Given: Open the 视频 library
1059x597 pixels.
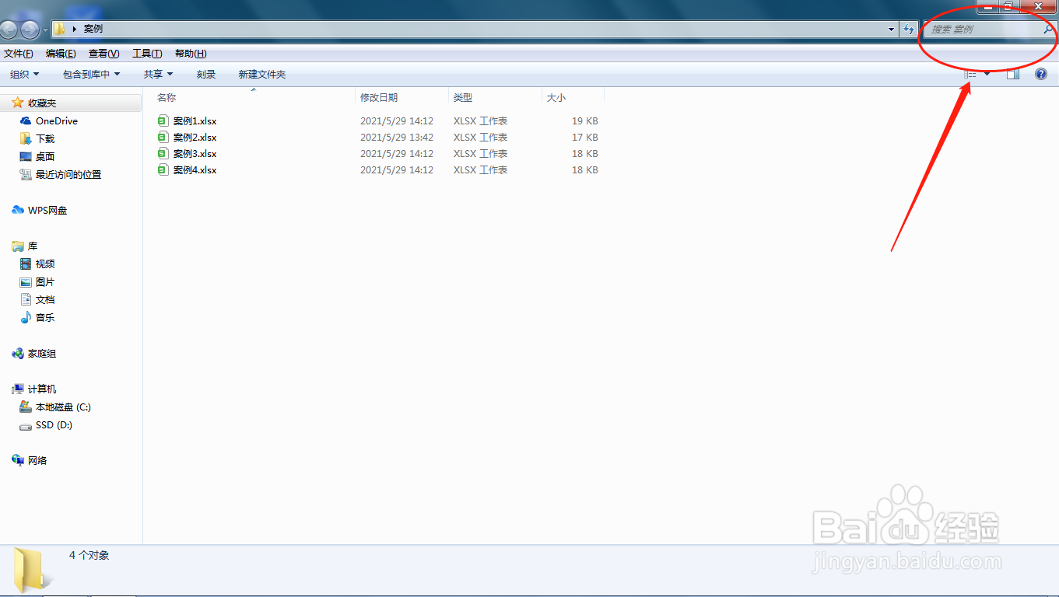Looking at the screenshot, I should click(x=45, y=264).
